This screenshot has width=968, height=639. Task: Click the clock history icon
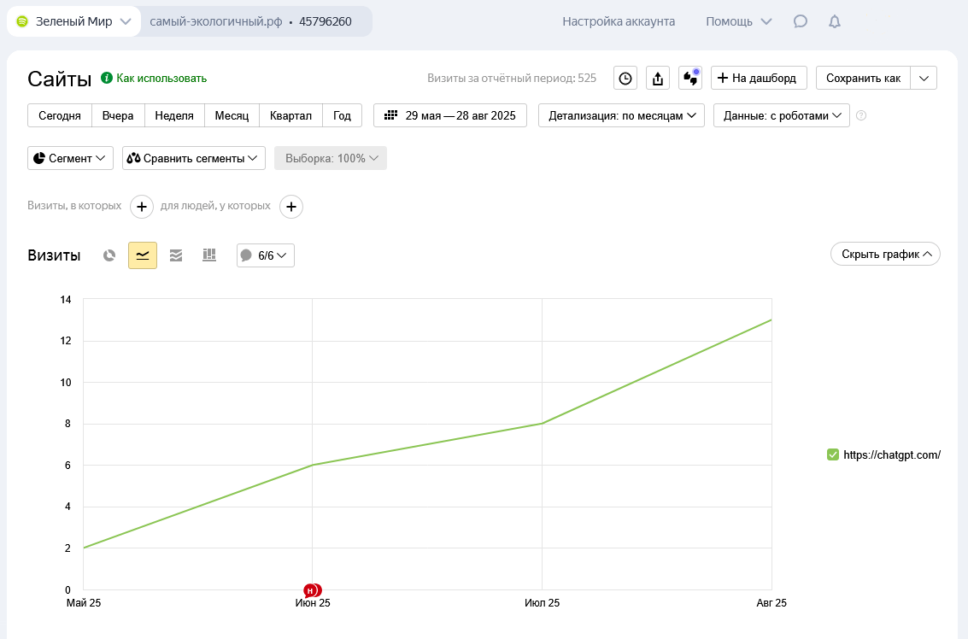pos(625,79)
